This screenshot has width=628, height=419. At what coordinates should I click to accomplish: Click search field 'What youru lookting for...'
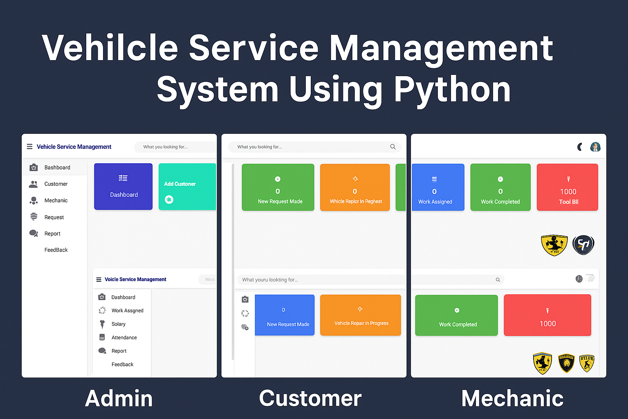point(370,280)
